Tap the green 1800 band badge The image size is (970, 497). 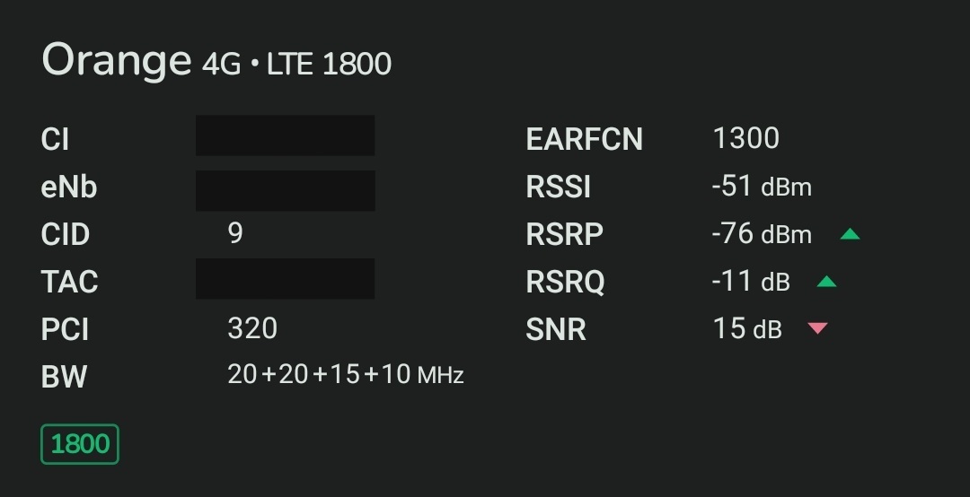click(x=80, y=444)
